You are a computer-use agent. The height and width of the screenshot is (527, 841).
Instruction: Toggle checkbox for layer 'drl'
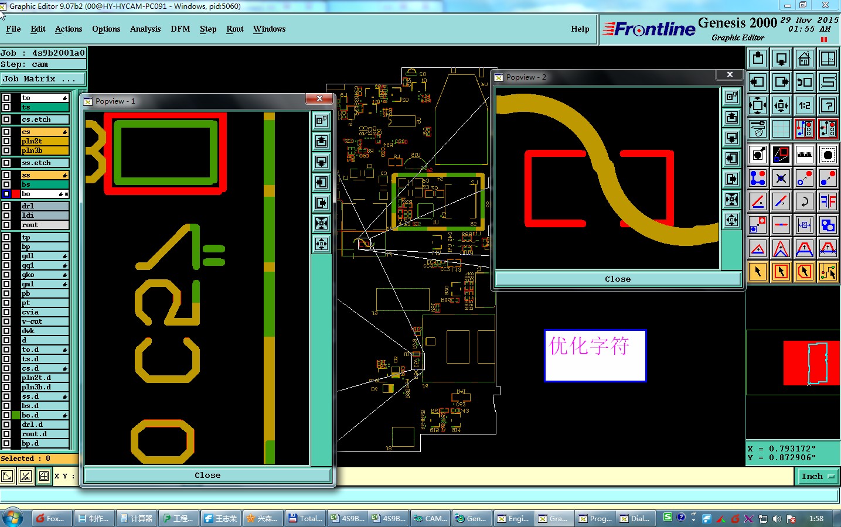tap(6, 206)
